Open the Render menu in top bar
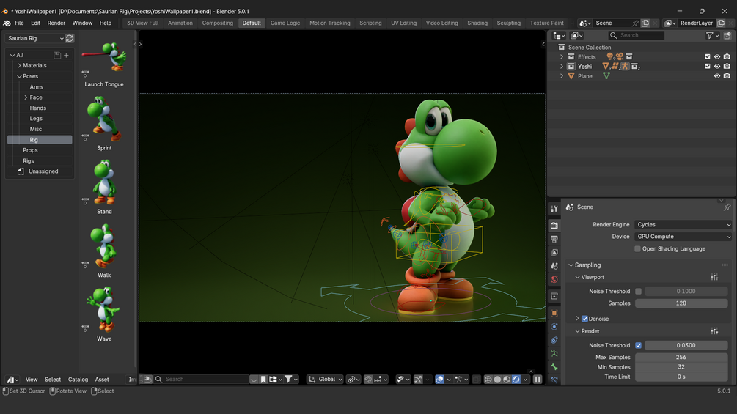737x414 pixels. (x=56, y=23)
